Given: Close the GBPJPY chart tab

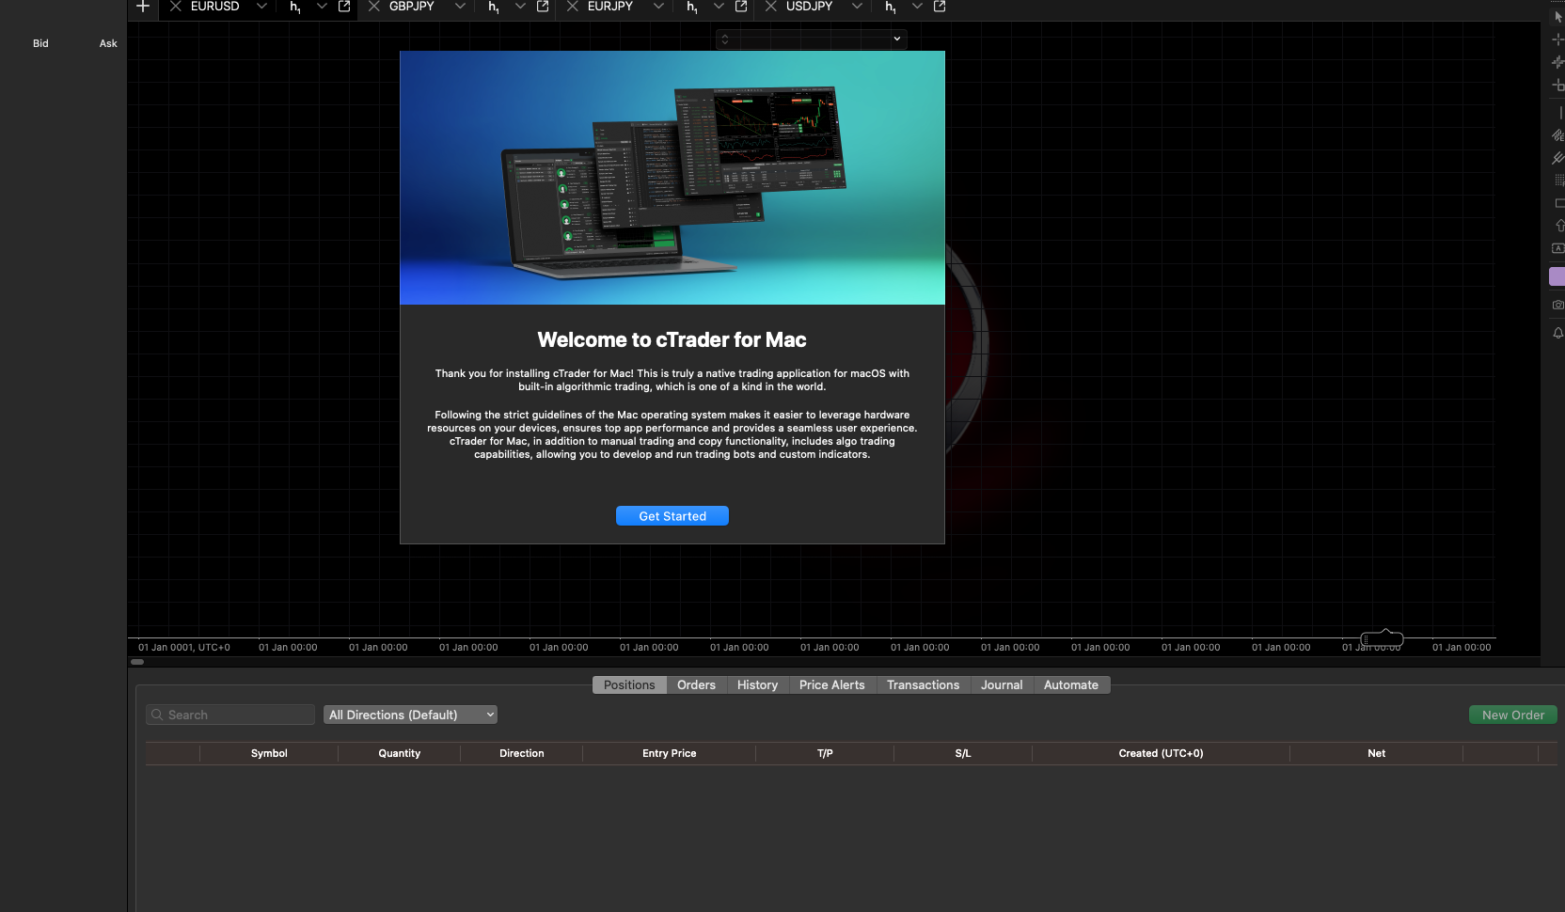Looking at the screenshot, I should coord(373,7).
